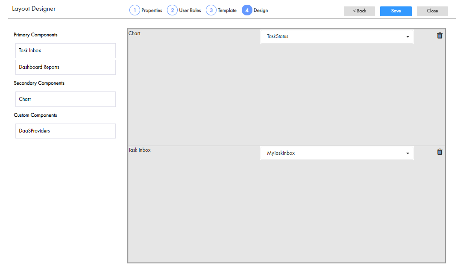This screenshot has height=277, width=463.
Task: Save the layout
Action: [395, 11]
